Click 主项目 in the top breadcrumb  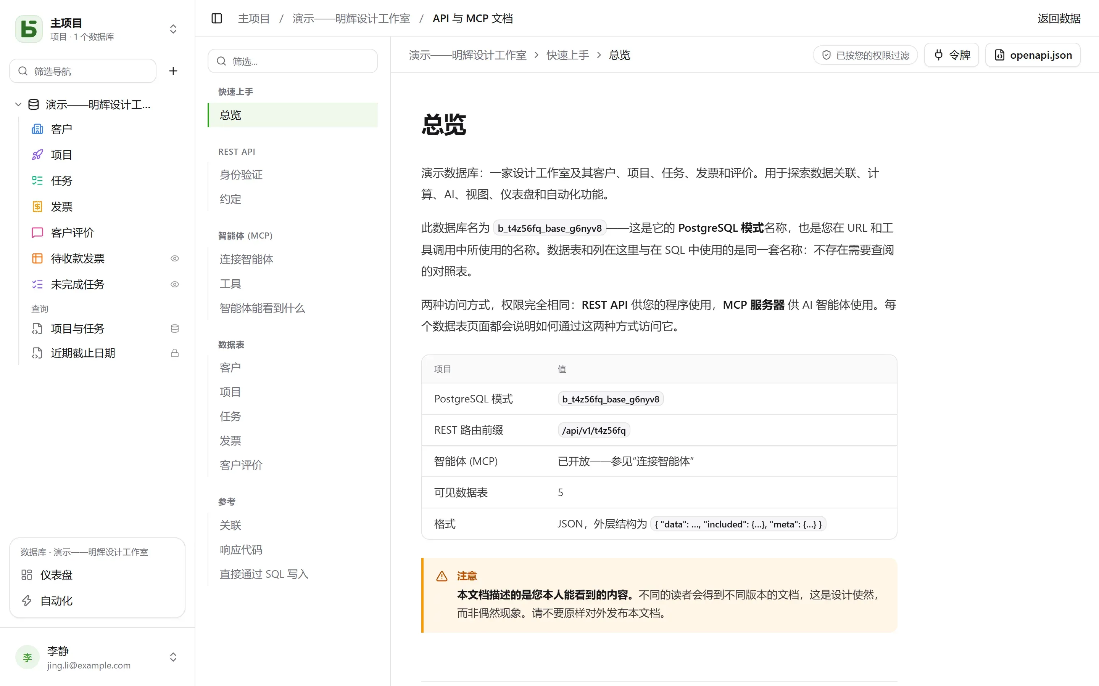[x=254, y=18]
